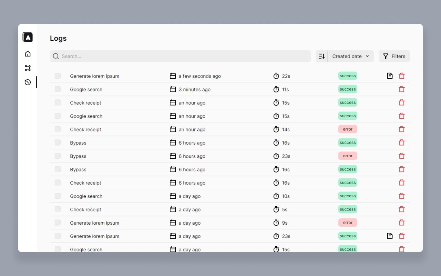Screen dimensions: 441x276
Task: Delete the Google search log from 3 minutes ago
Action: tap(401, 89)
